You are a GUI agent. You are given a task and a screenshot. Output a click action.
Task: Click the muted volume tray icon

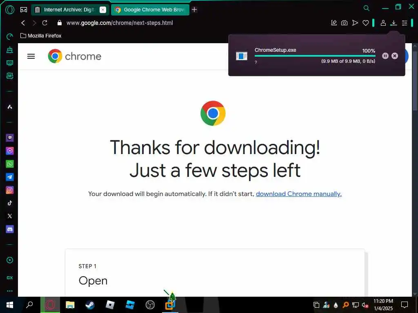365,305
